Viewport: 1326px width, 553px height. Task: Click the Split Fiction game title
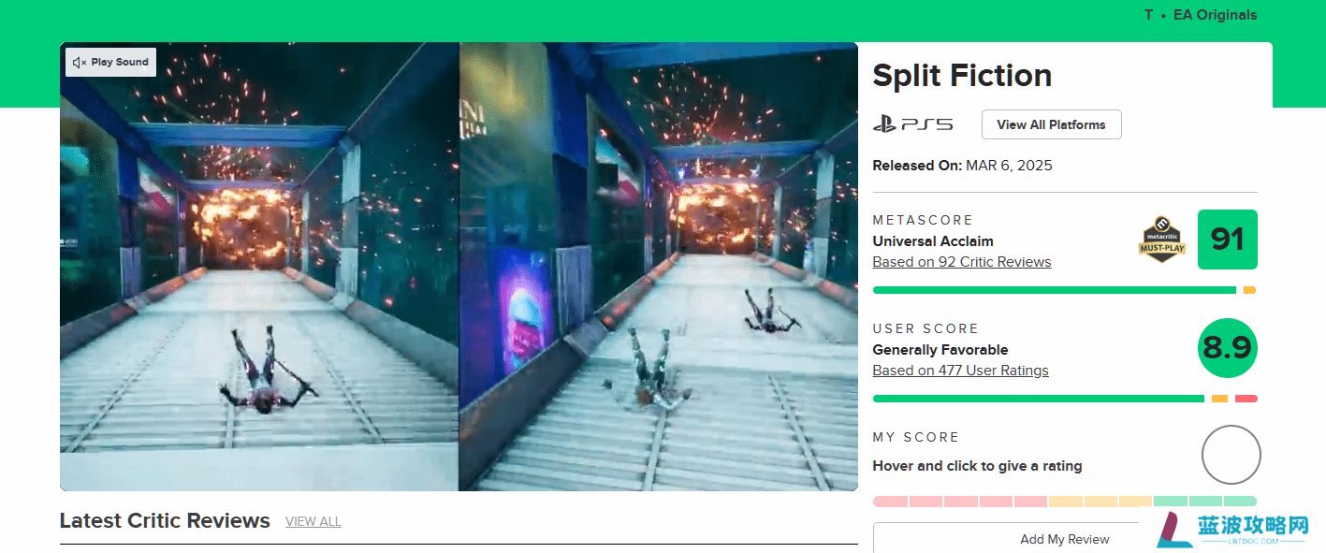962,76
